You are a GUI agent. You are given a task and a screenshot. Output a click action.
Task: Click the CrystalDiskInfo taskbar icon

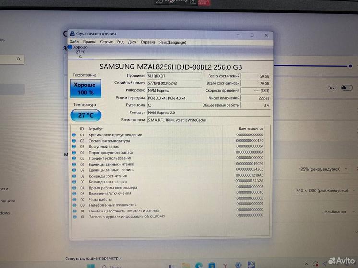coord(251,265)
